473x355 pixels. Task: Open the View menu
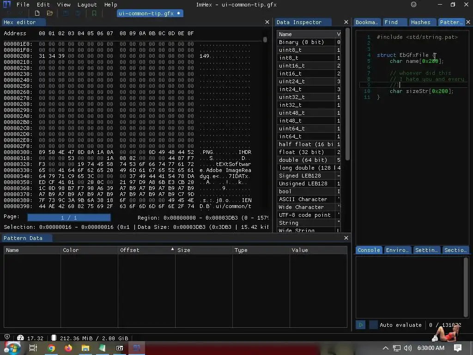(64, 5)
